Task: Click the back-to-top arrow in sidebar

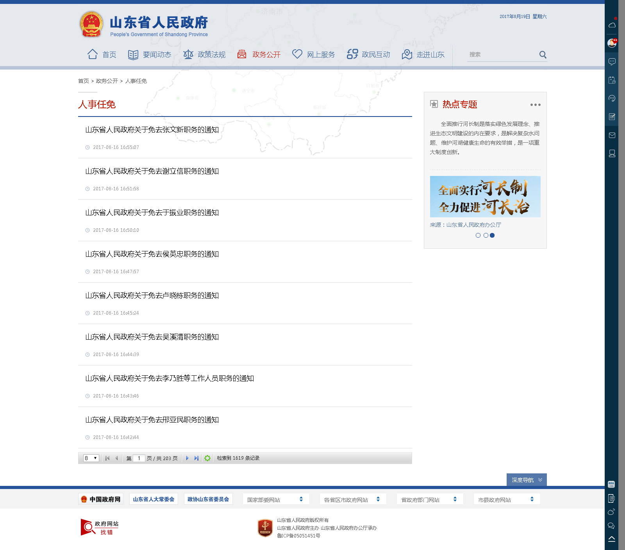Action: 612,539
